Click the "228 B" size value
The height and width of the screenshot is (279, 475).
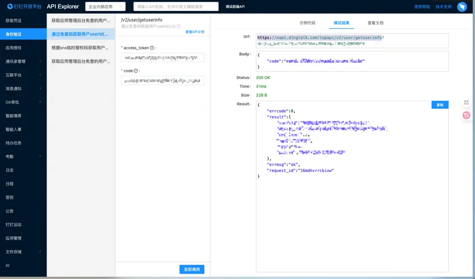(261, 95)
